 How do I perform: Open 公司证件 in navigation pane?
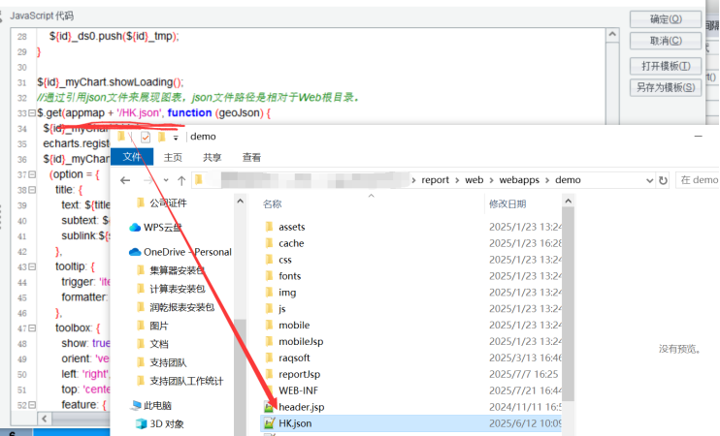[x=168, y=203]
